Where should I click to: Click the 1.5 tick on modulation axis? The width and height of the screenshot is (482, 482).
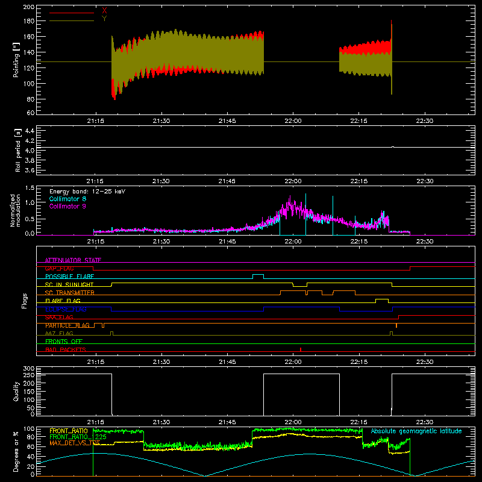coord(30,188)
